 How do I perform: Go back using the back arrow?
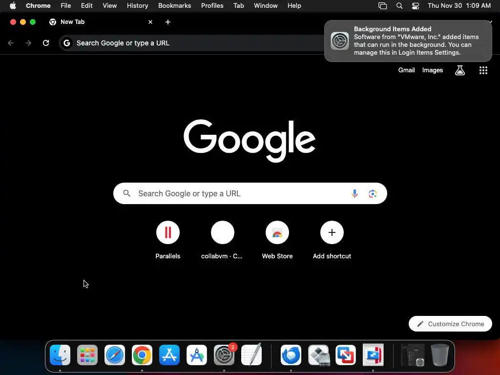(x=11, y=43)
